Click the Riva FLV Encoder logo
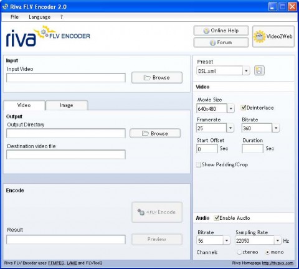Image resolution: width=299 pixels, height=269 pixels. (x=48, y=36)
